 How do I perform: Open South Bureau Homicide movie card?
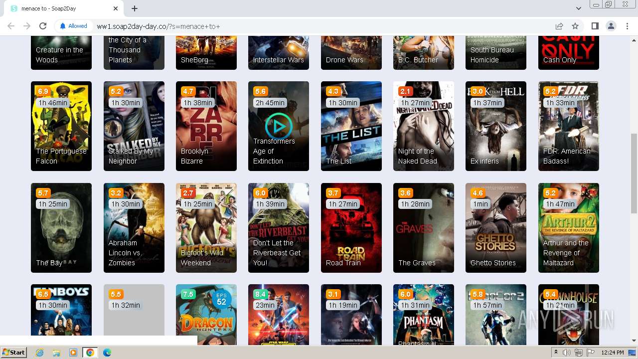(x=496, y=53)
